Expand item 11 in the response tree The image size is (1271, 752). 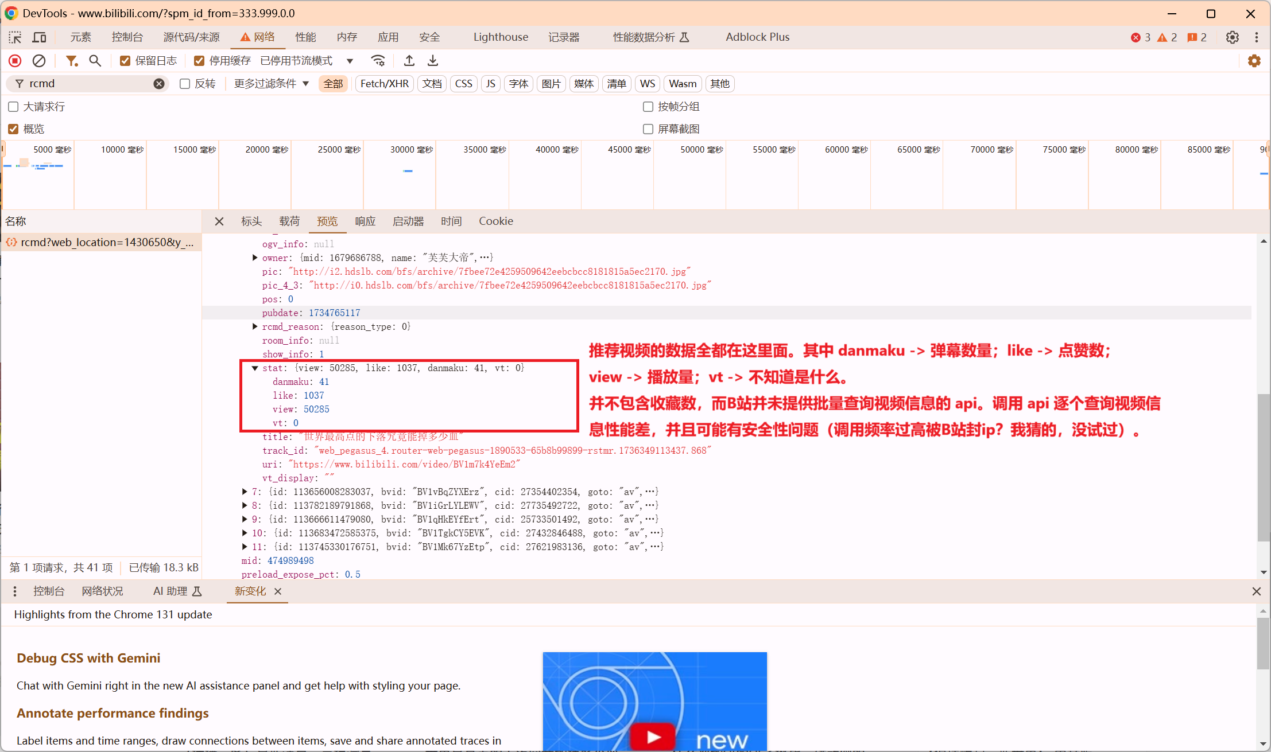pyautogui.click(x=245, y=547)
